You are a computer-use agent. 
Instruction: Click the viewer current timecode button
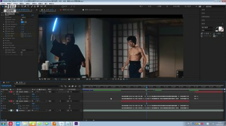tap(63, 79)
